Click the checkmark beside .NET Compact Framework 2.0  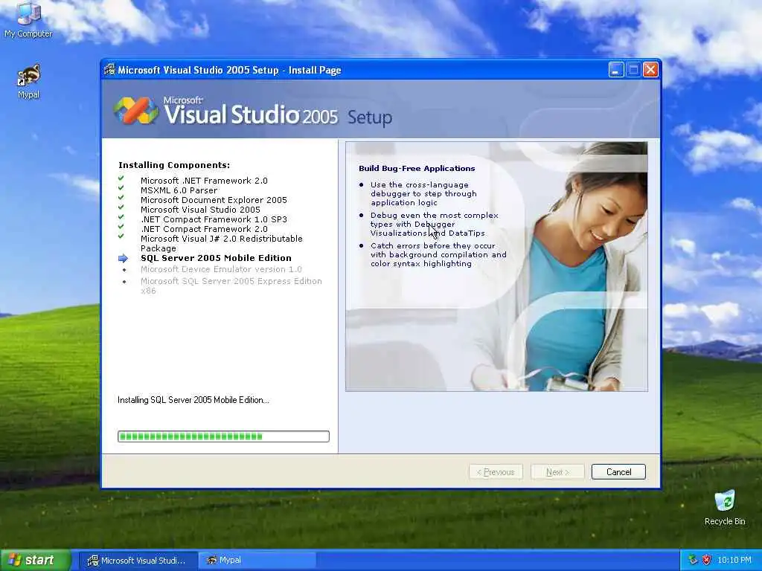click(121, 228)
